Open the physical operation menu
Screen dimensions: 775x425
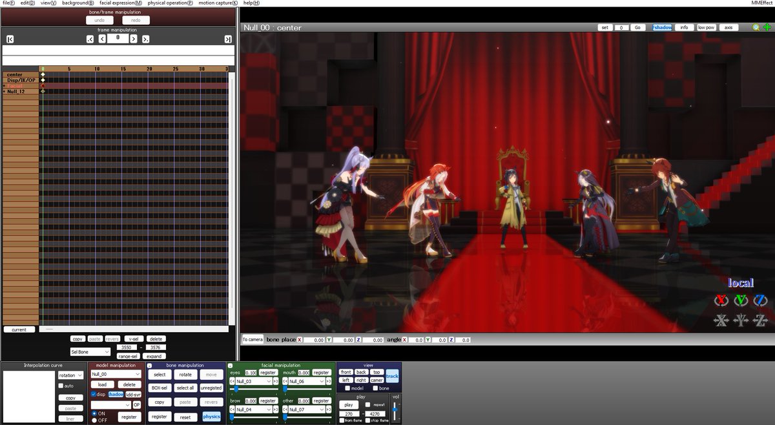(x=170, y=3)
